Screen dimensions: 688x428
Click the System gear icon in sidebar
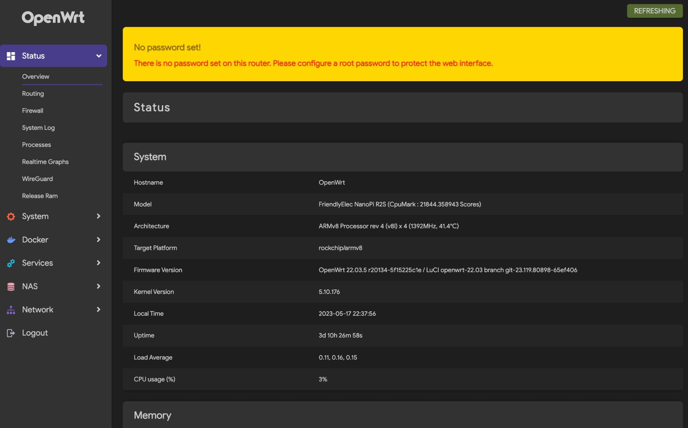(11, 217)
